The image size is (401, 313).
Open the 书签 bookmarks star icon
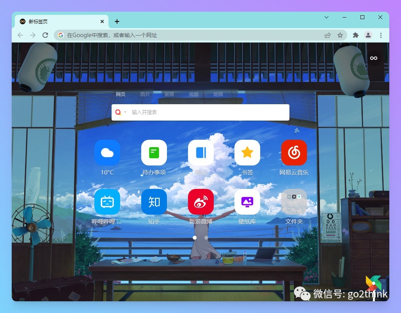247,153
